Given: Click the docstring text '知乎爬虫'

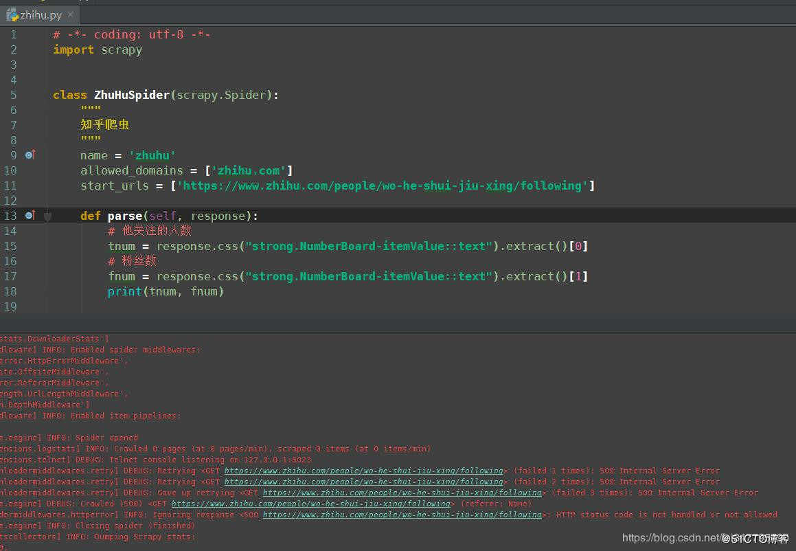Looking at the screenshot, I should tap(104, 124).
